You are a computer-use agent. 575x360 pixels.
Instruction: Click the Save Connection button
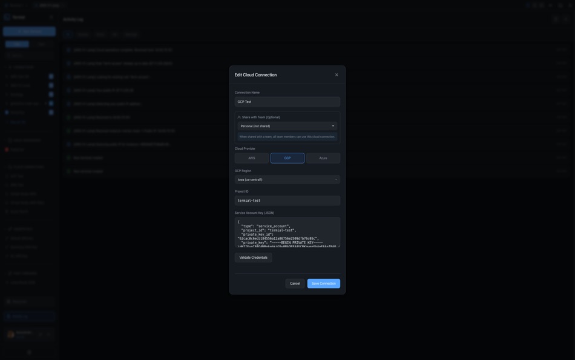tap(323, 282)
